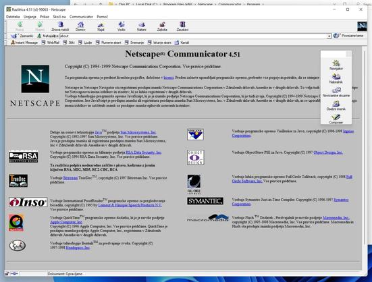
Task: Follow the Sun Microsystems, Inc. link
Action: pyautogui.click(x=138, y=132)
